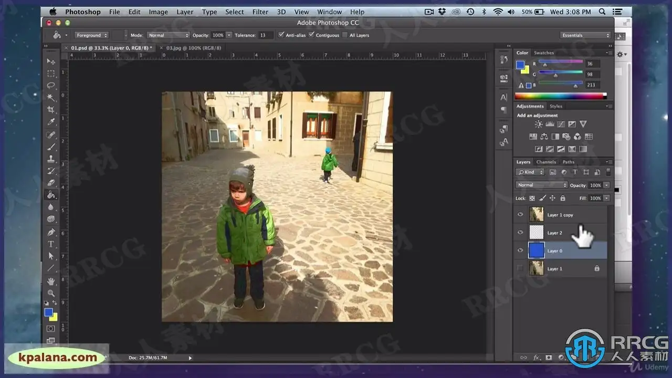Select the Eraser tool

tap(51, 183)
